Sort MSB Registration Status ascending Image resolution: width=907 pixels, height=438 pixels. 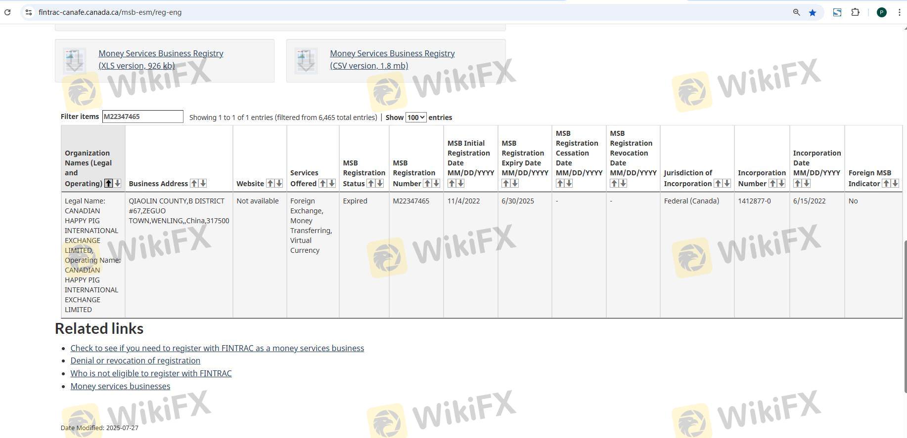370,183
